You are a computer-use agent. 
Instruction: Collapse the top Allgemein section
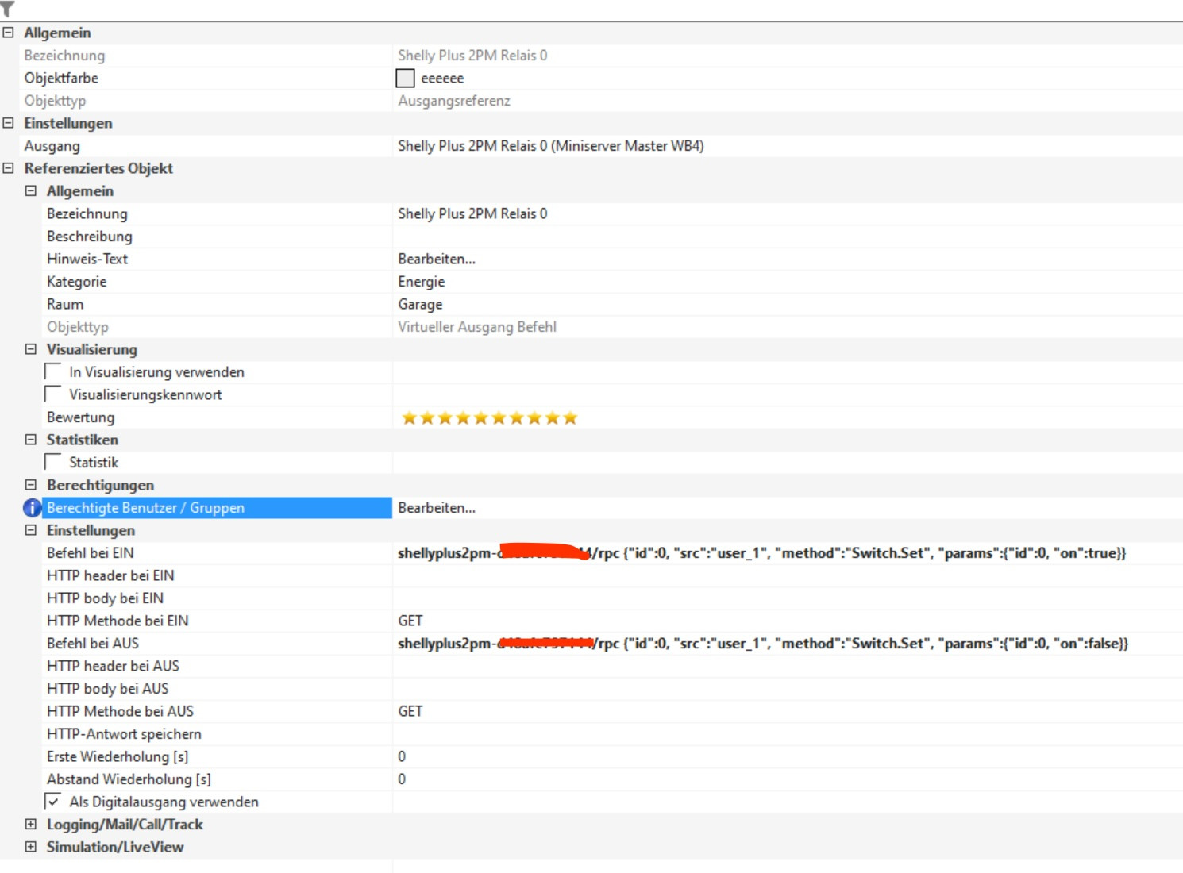[x=8, y=33]
